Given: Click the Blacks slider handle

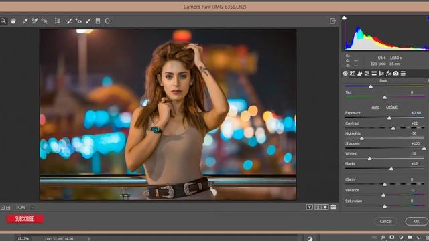Looking at the screenshot, I should (391, 169).
